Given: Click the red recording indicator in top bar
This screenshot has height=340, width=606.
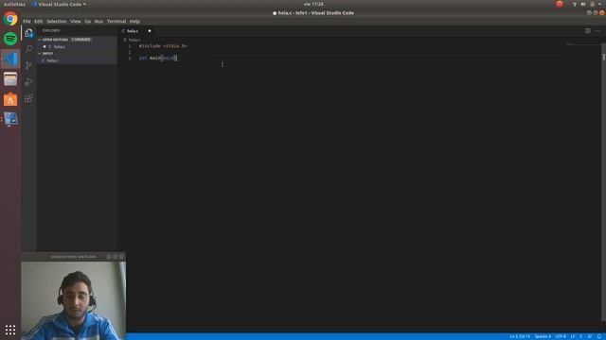Looking at the screenshot, I should tap(560, 4).
